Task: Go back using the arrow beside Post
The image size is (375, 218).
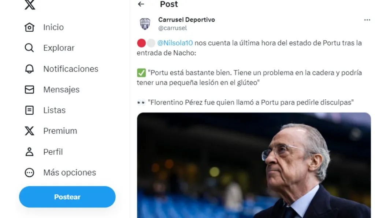Action: coord(141,4)
